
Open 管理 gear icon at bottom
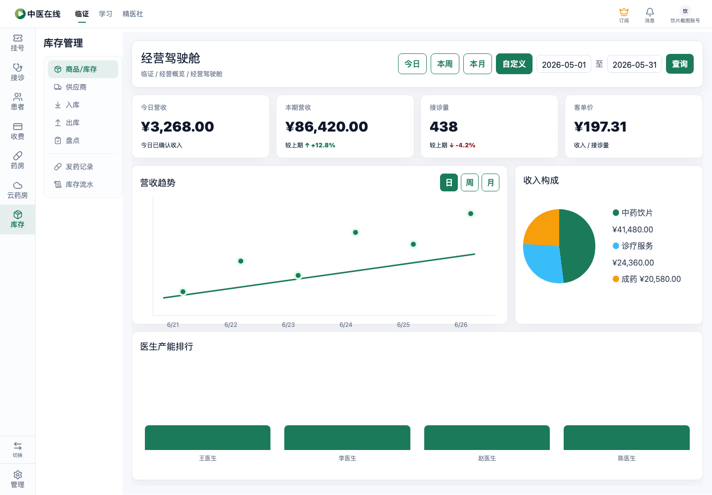pos(18,474)
